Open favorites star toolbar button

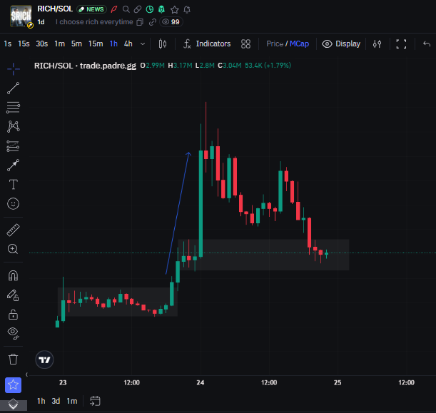(x=13, y=385)
